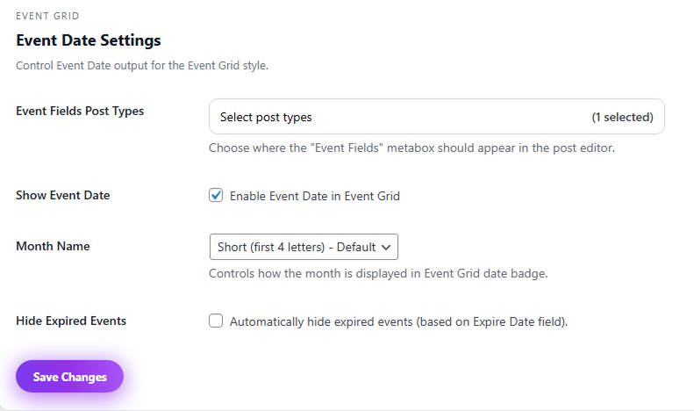
Task: Click the "Controls how the month is displayed" help text
Action: (378, 273)
